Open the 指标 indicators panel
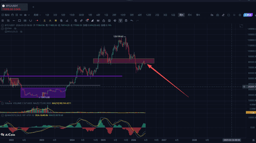 pyautogui.click(x=6, y=15)
